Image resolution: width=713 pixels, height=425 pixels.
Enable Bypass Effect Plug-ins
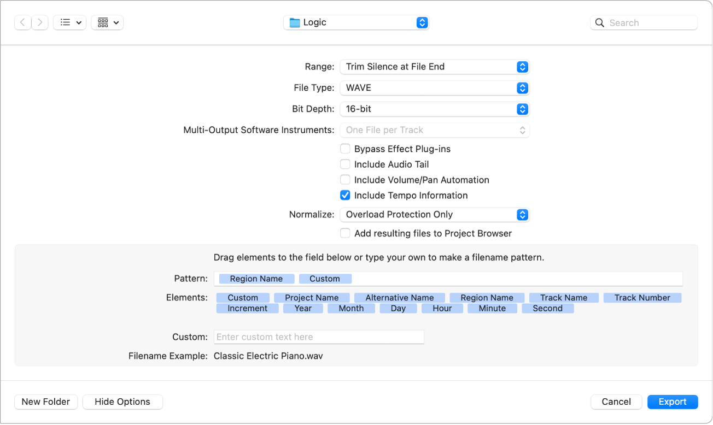(x=345, y=148)
